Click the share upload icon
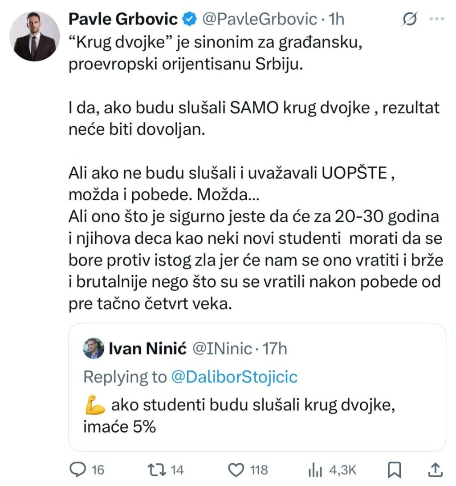Viewport: 456px width, 486px height. (x=436, y=470)
